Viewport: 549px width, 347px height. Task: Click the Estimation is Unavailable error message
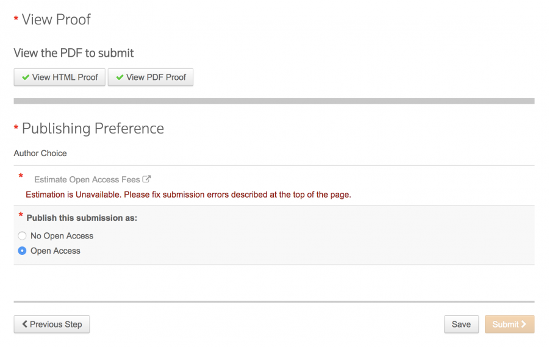tap(188, 195)
